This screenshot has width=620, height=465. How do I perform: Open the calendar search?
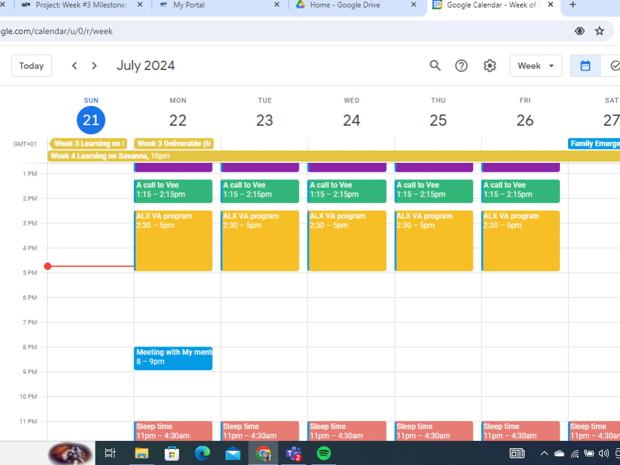tap(435, 66)
